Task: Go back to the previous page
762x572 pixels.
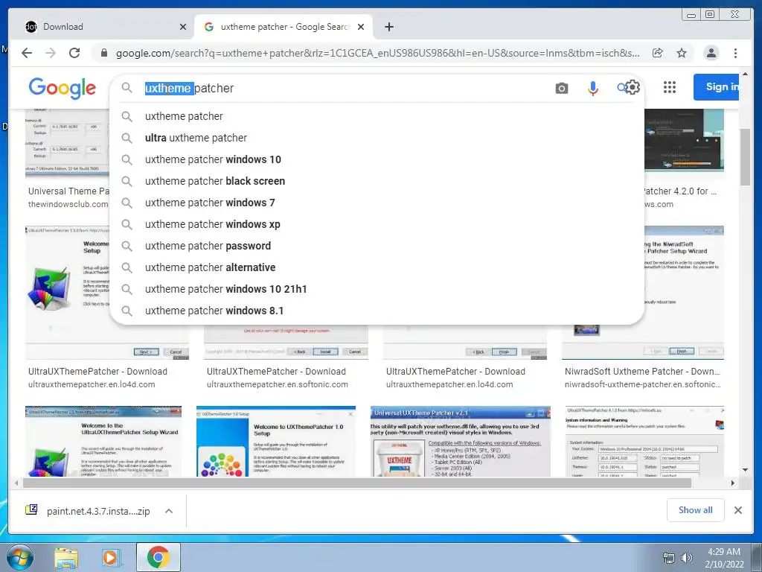Action: click(x=27, y=53)
